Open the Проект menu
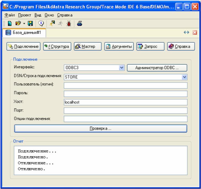201x189 pixels. (x=25, y=15)
